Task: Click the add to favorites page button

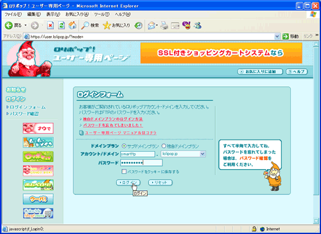Action: [x=260, y=71]
